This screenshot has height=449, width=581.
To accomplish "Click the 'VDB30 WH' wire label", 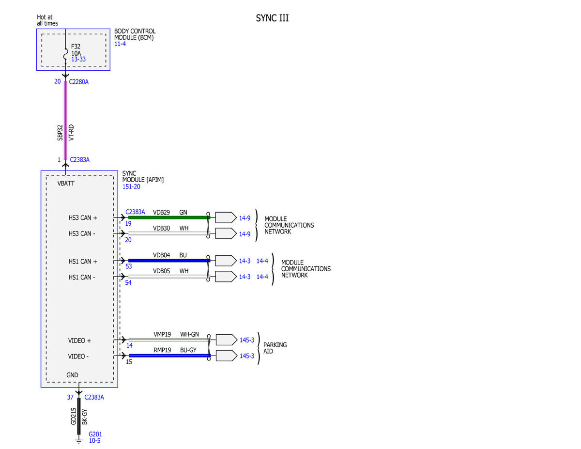I will [171, 228].
